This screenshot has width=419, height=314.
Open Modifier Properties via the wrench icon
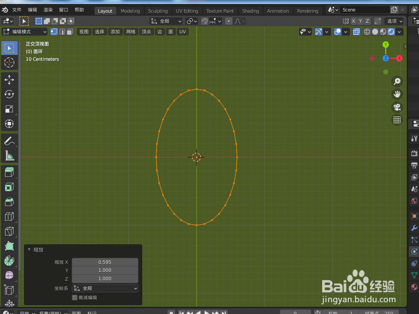click(414, 228)
